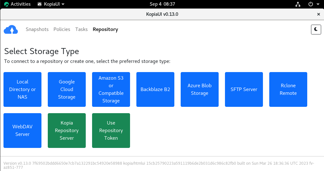Image resolution: width=324 pixels, height=171 pixels.
Task: Select Rclone Remote storage
Action: point(288,89)
